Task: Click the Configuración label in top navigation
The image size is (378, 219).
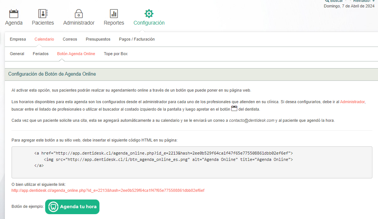Action: pos(149,23)
